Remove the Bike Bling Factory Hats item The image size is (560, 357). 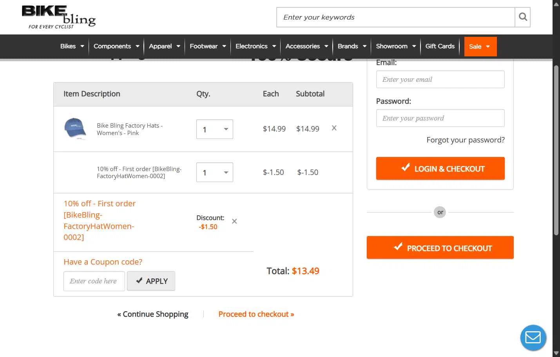coord(334,128)
